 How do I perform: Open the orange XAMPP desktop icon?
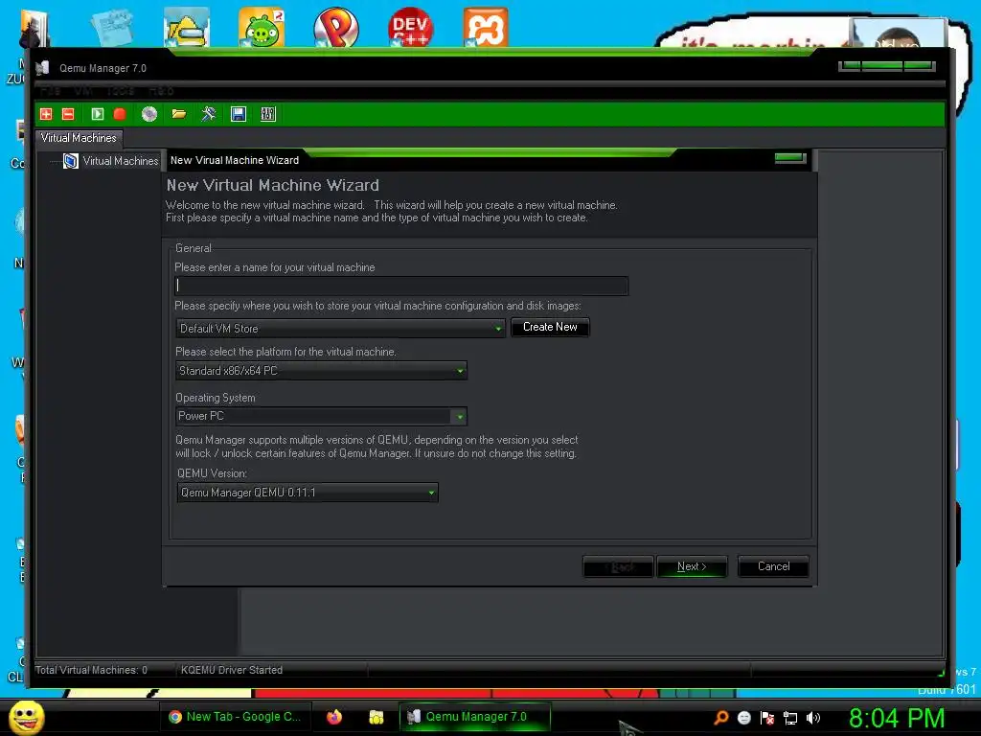pyautogui.click(x=486, y=27)
